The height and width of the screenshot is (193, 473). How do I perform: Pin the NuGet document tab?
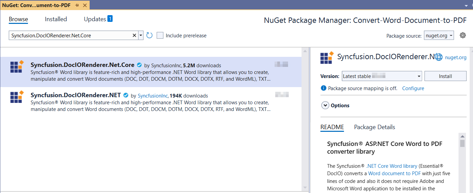pos(77,5)
